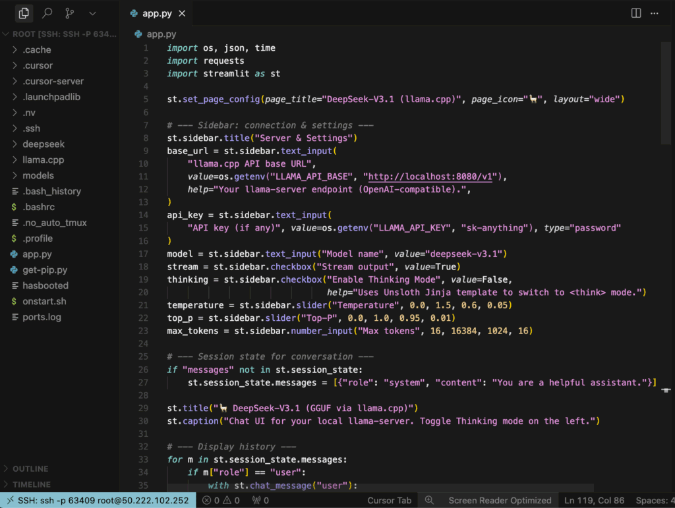Click the SSH remote connection status indicator
This screenshot has height=508, width=675.
(x=98, y=500)
